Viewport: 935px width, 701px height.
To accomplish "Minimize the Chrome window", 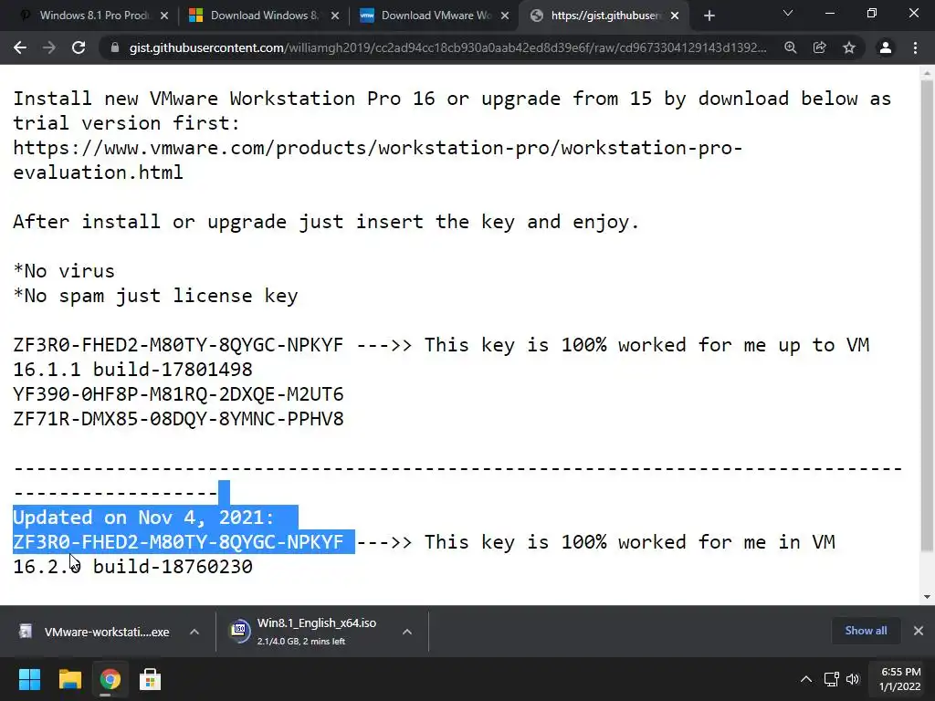I will 829,13.
